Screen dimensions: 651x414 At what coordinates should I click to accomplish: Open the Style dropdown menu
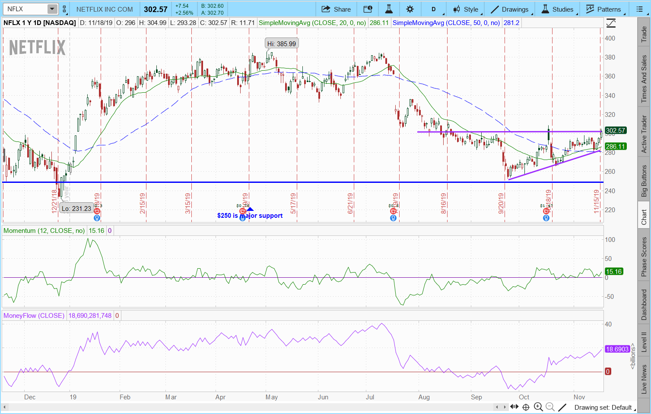(x=466, y=9)
